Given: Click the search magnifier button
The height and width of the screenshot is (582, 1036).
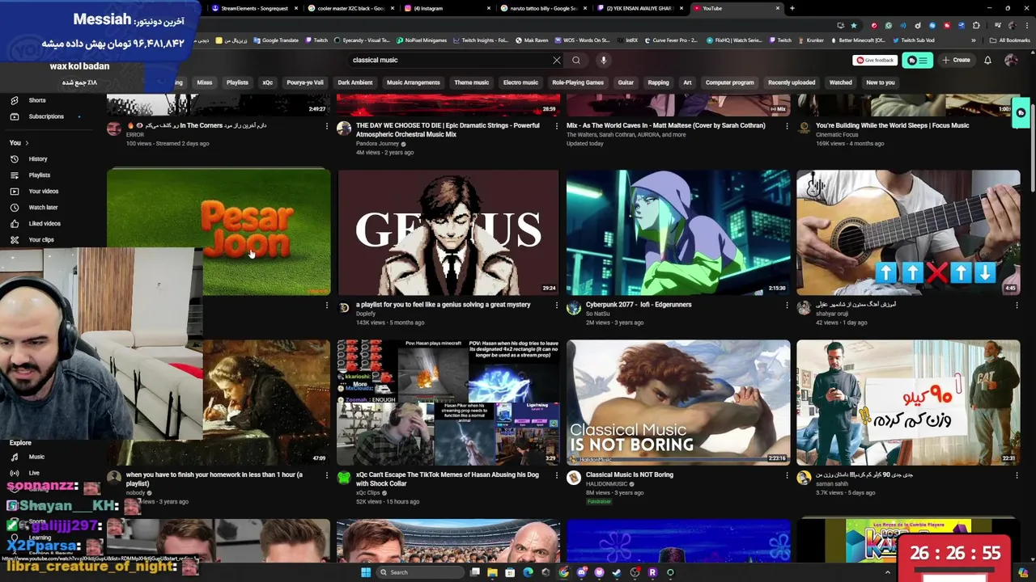Looking at the screenshot, I should pos(576,60).
